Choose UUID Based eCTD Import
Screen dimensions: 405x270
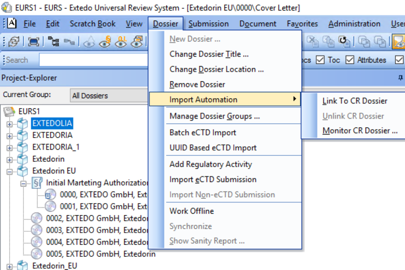pyautogui.click(x=213, y=148)
